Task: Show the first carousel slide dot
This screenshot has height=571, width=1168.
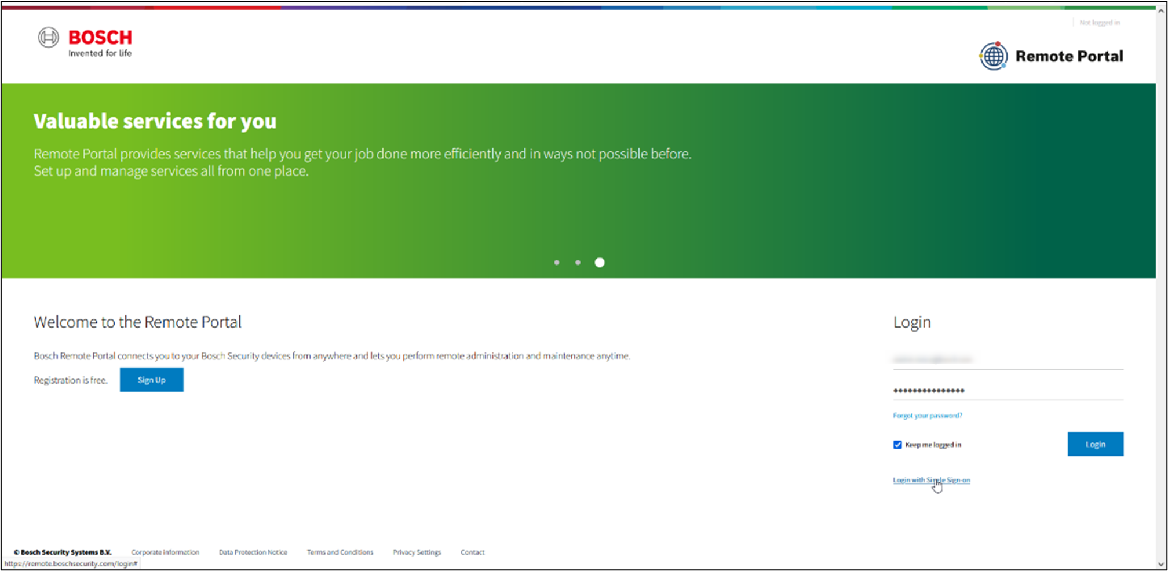Action: click(x=557, y=263)
